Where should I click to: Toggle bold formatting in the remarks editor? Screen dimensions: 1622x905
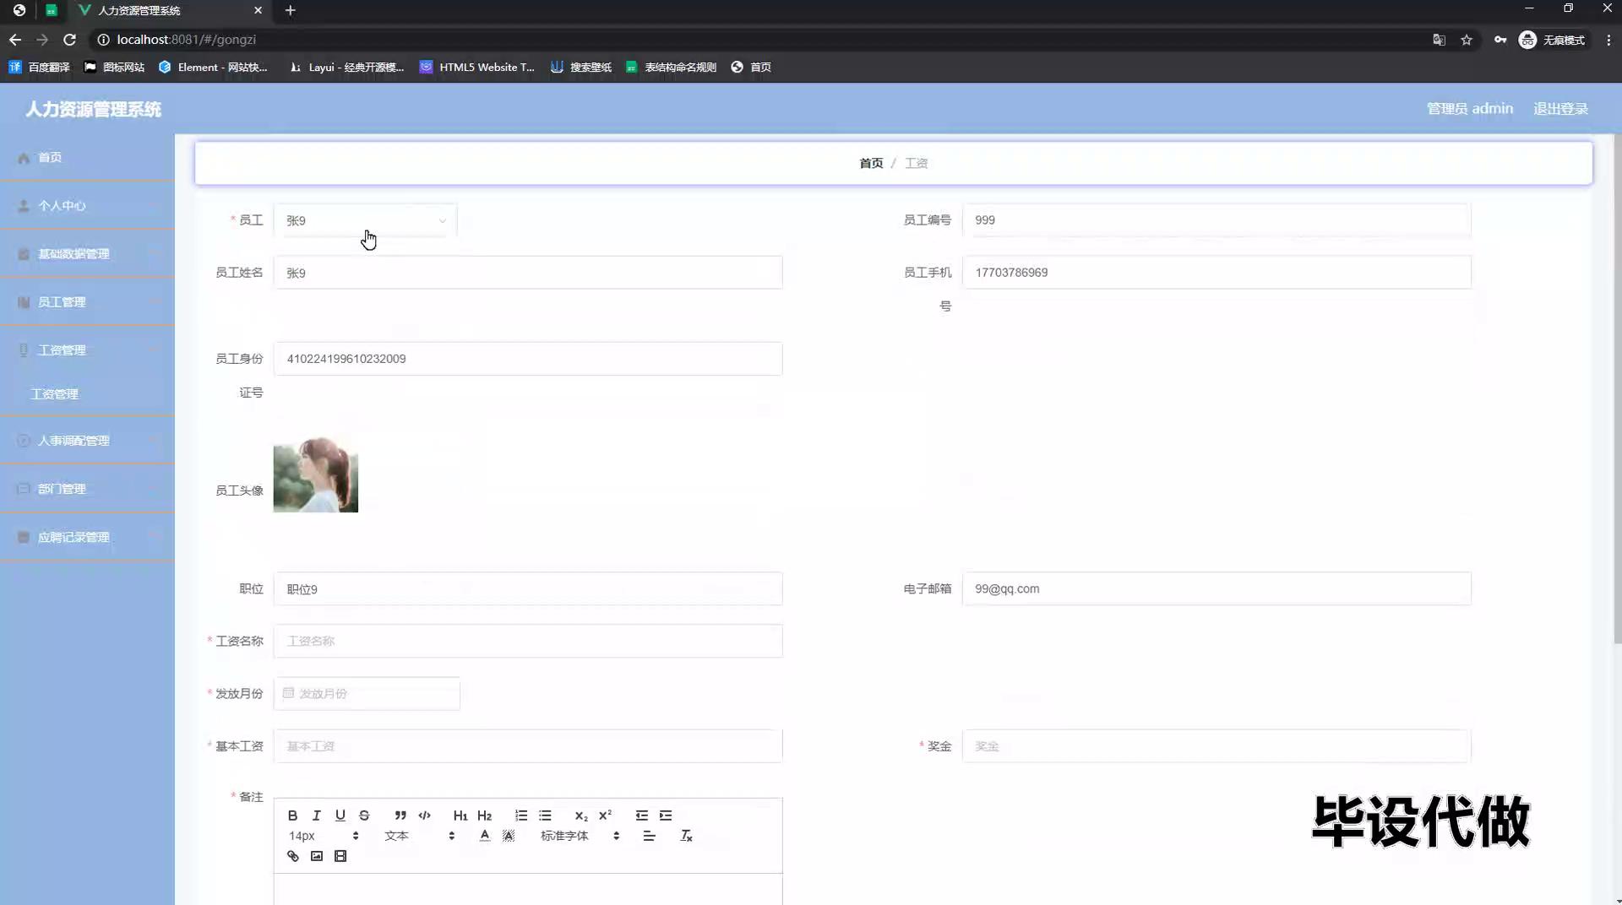(292, 816)
